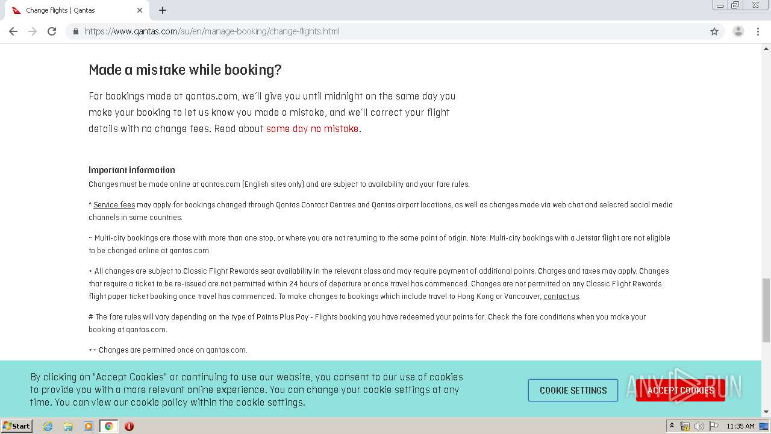This screenshot has height=434, width=771.
Task: Show hidden system tray icons
Action: pyautogui.click(x=672, y=426)
